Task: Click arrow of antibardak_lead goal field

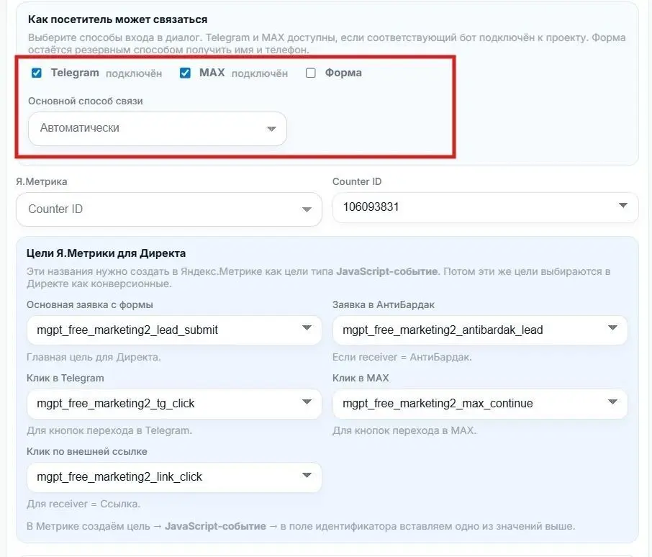Action: click(x=612, y=328)
